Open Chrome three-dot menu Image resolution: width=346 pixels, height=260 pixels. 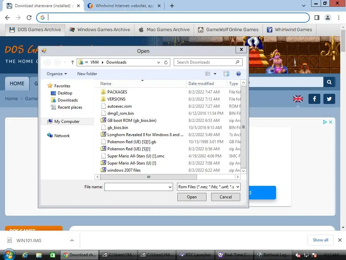tap(339, 18)
